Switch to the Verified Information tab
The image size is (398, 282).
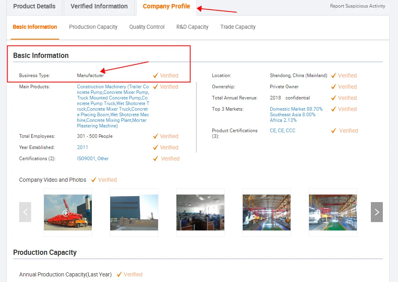[x=99, y=6]
